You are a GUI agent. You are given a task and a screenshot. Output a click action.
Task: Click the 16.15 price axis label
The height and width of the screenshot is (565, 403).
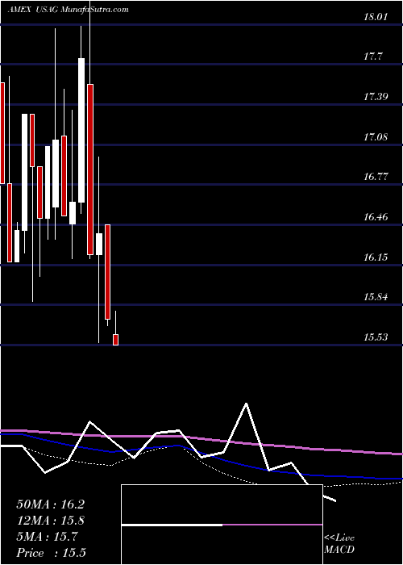376,257
